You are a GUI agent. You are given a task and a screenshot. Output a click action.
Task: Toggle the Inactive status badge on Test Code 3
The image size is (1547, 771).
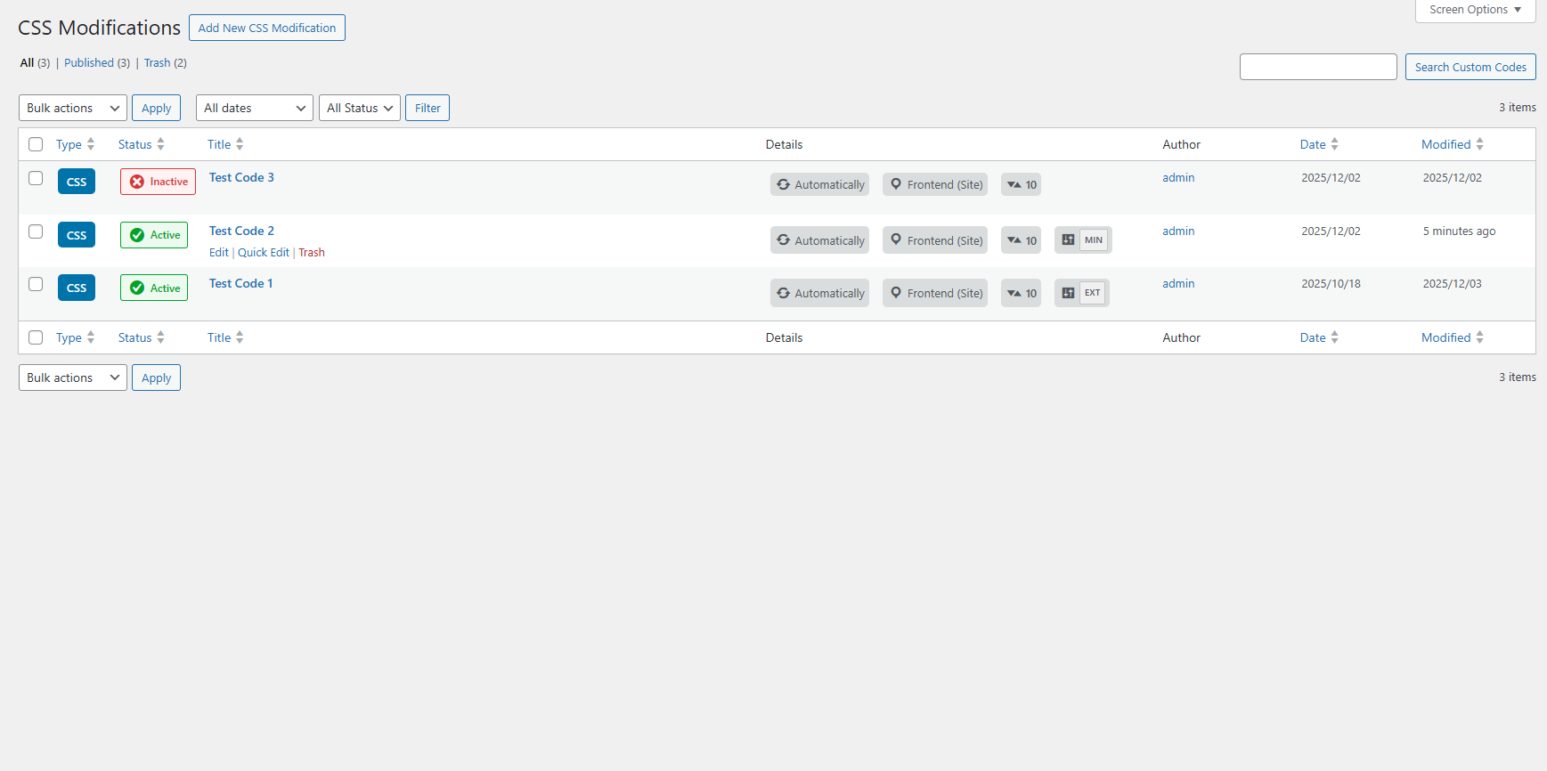pos(158,182)
